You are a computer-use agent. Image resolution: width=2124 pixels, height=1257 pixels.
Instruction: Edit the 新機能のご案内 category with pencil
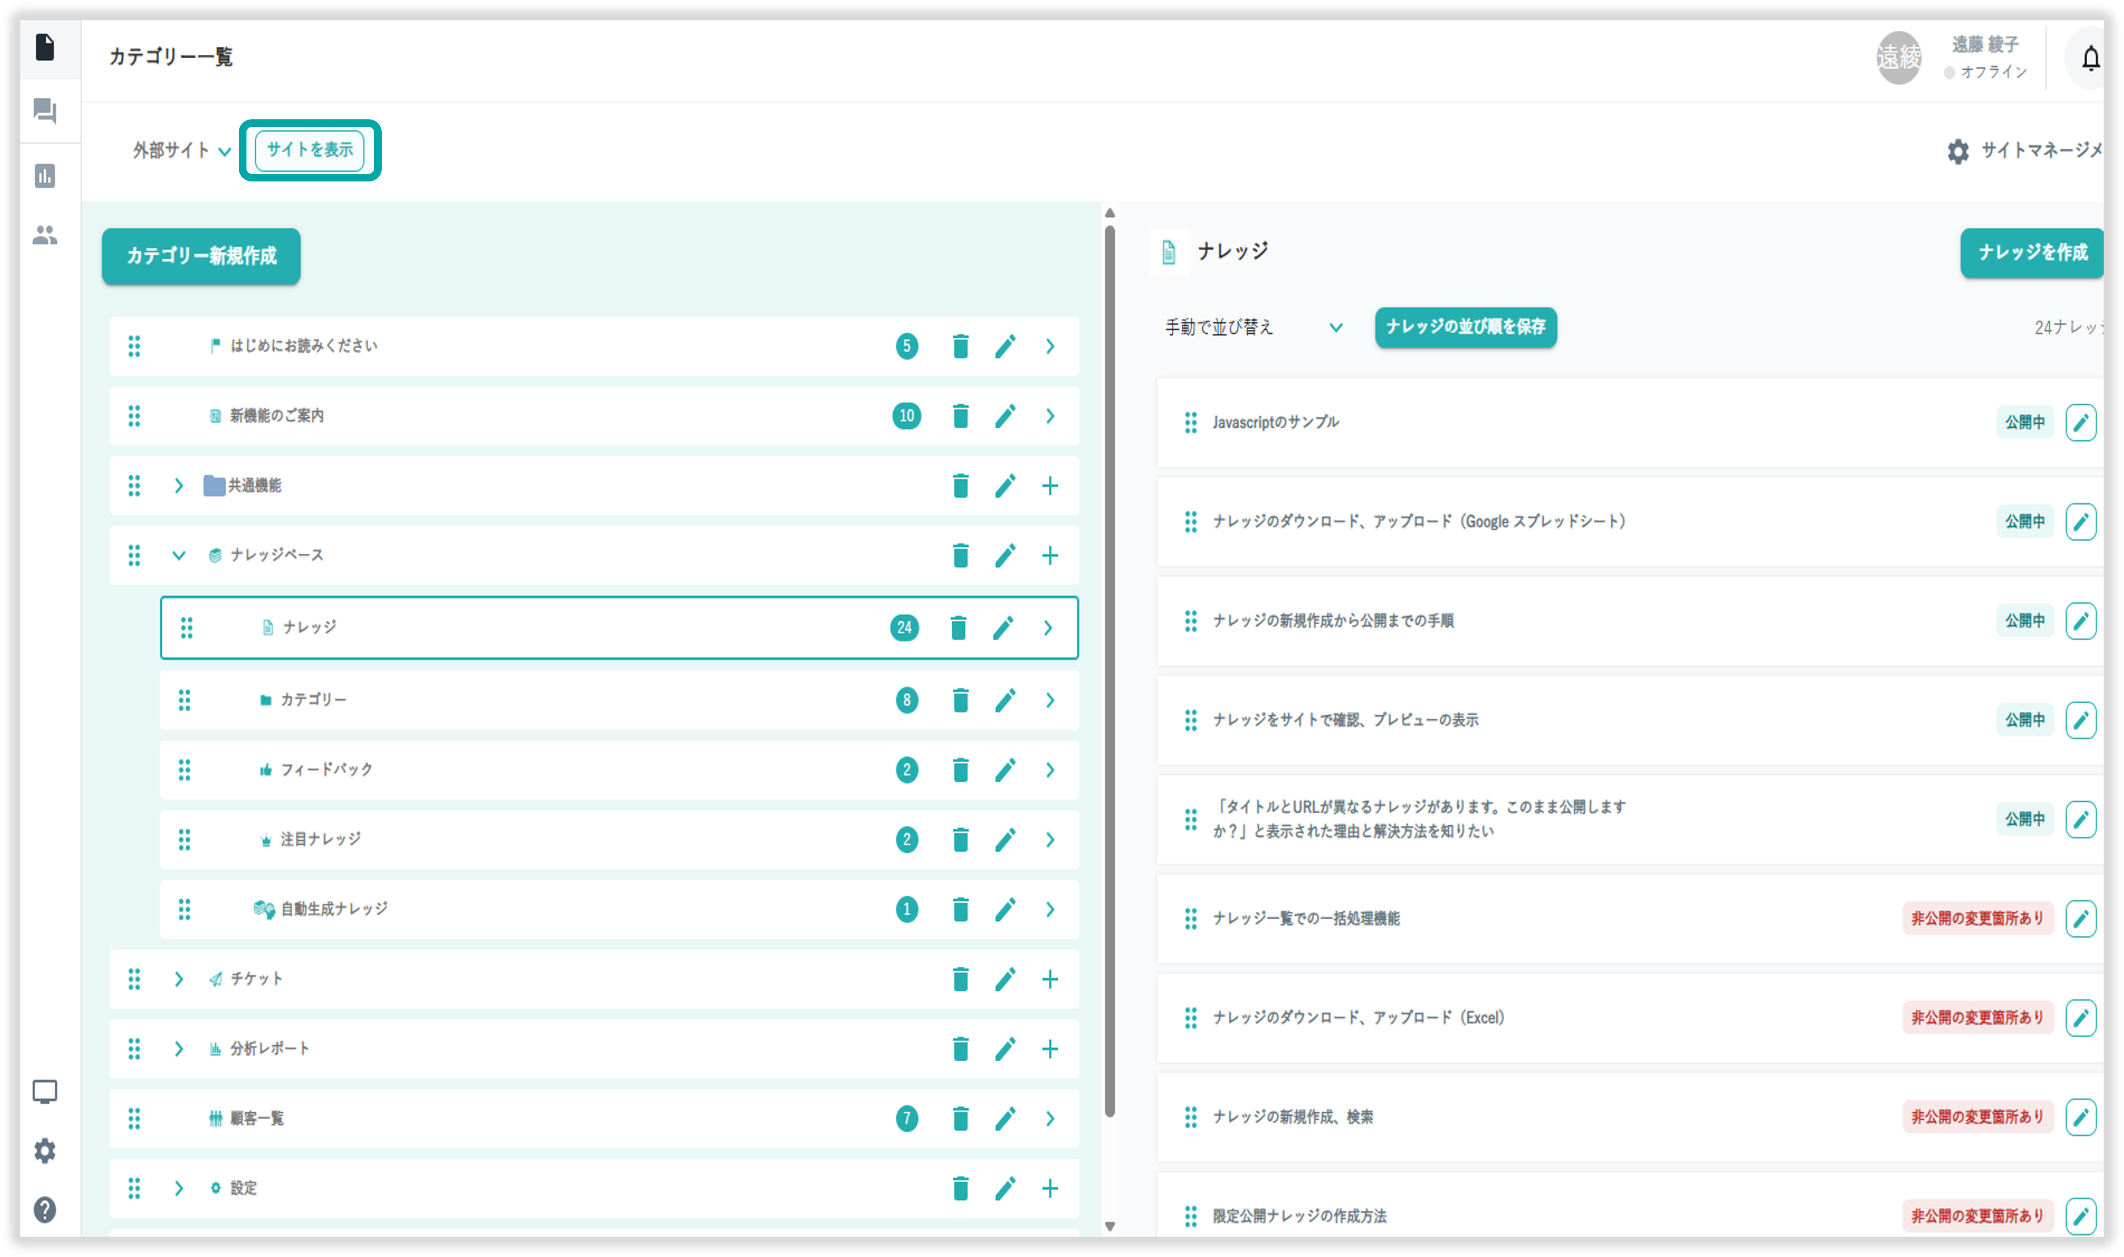pyautogui.click(x=1005, y=416)
